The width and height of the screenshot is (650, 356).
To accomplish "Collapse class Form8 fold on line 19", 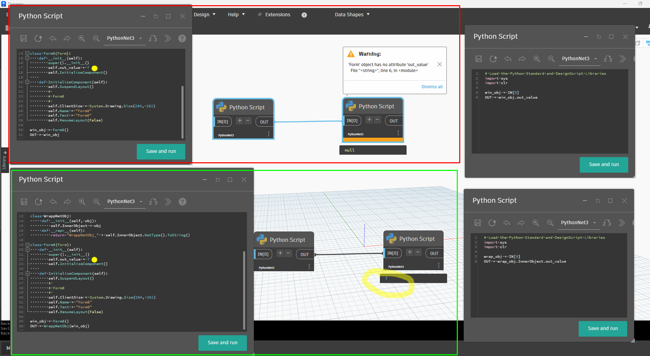I will pyautogui.click(x=27, y=245).
